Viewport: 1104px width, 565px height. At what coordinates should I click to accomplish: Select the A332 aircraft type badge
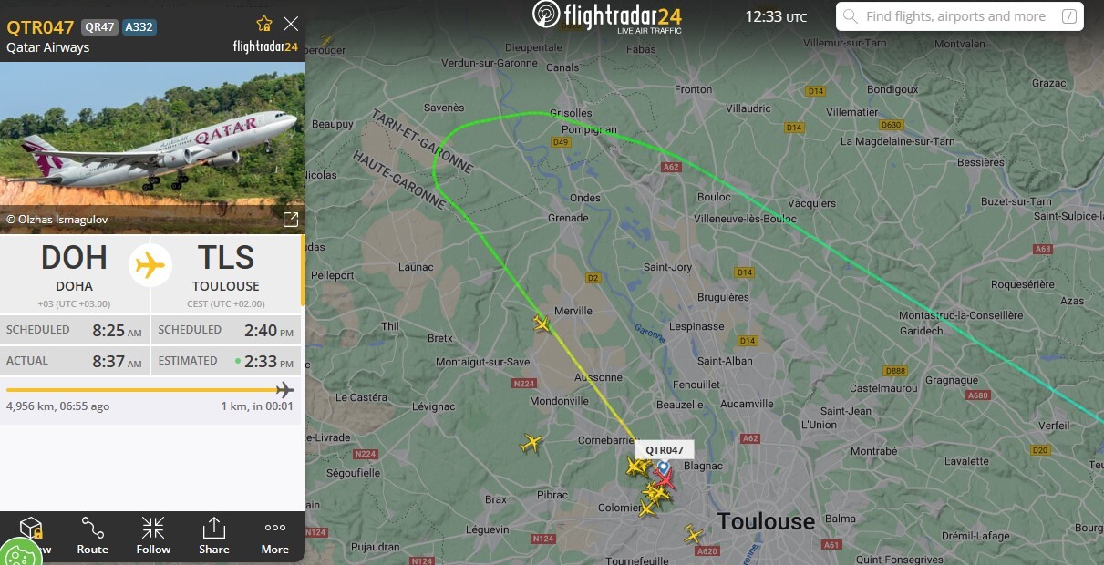pos(139,27)
